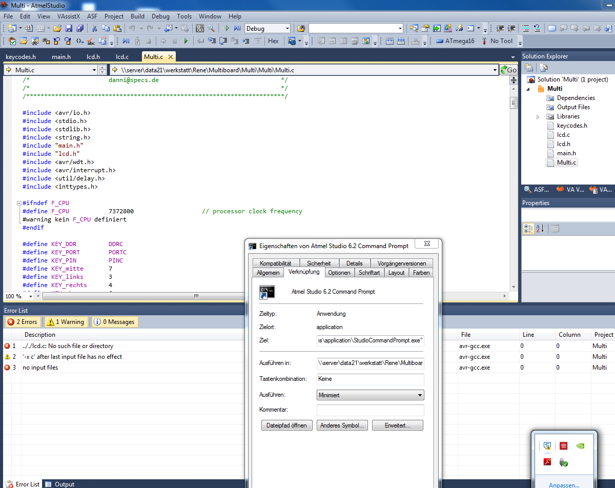Click the Cut scissors icon
This screenshot has width=615, height=488.
point(94,28)
